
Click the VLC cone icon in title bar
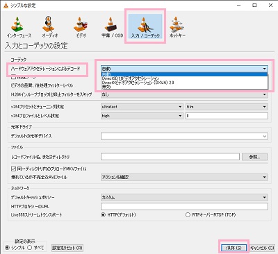point(6,5)
